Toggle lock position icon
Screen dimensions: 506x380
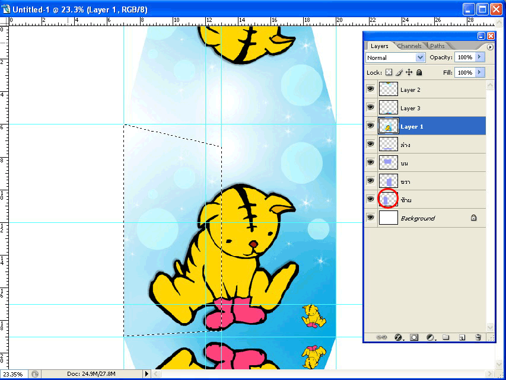pos(409,72)
